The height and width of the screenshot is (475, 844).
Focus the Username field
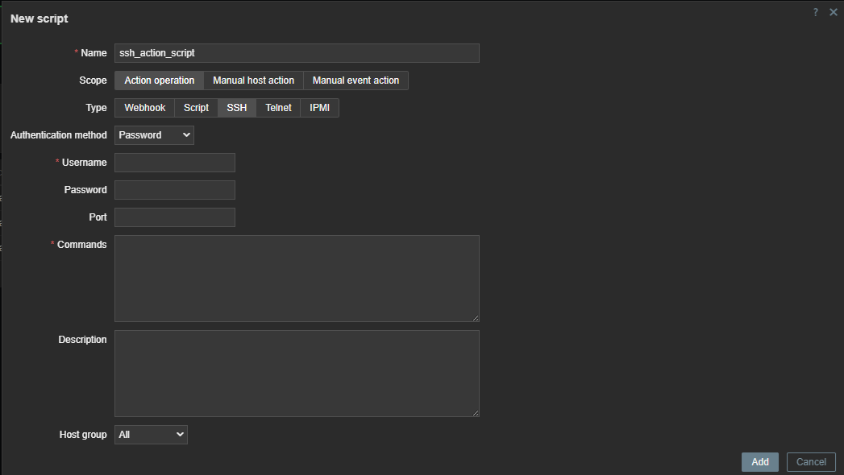[175, 163]
